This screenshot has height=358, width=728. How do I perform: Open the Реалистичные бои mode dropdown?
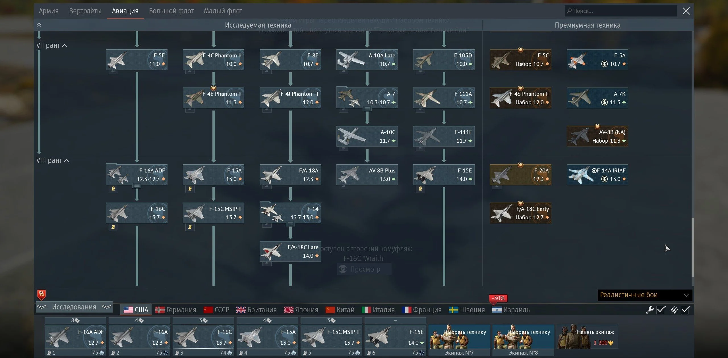645,295
